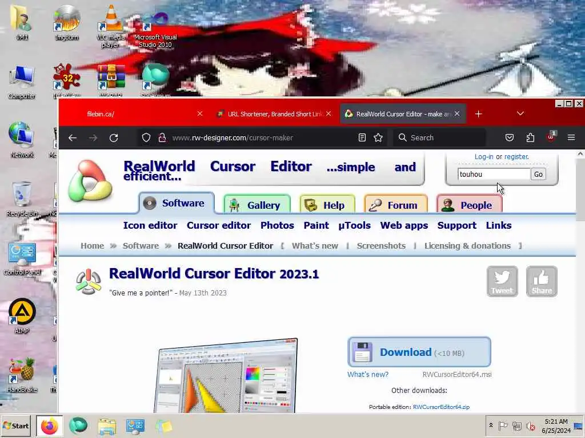Open the Screenshots breadcrumb link
The image size is (585, 438).
coord(381,246)
